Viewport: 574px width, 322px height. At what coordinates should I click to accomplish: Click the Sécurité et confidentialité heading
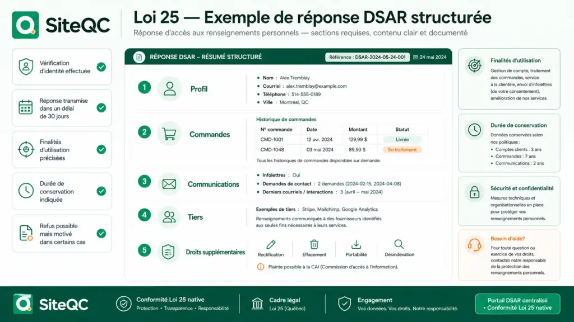pyautogui.click(x=522, y=188)
